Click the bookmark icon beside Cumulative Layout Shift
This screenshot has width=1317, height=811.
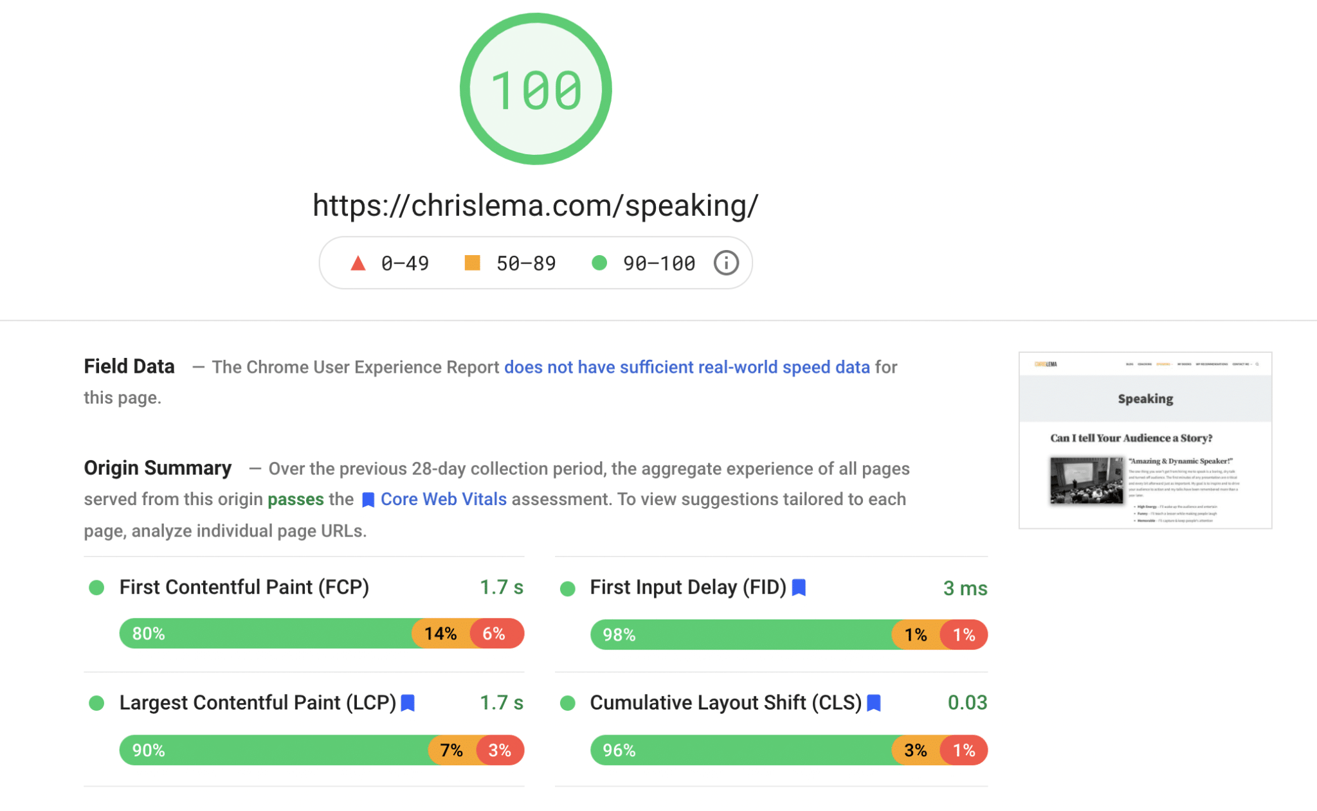pos(873,702)
